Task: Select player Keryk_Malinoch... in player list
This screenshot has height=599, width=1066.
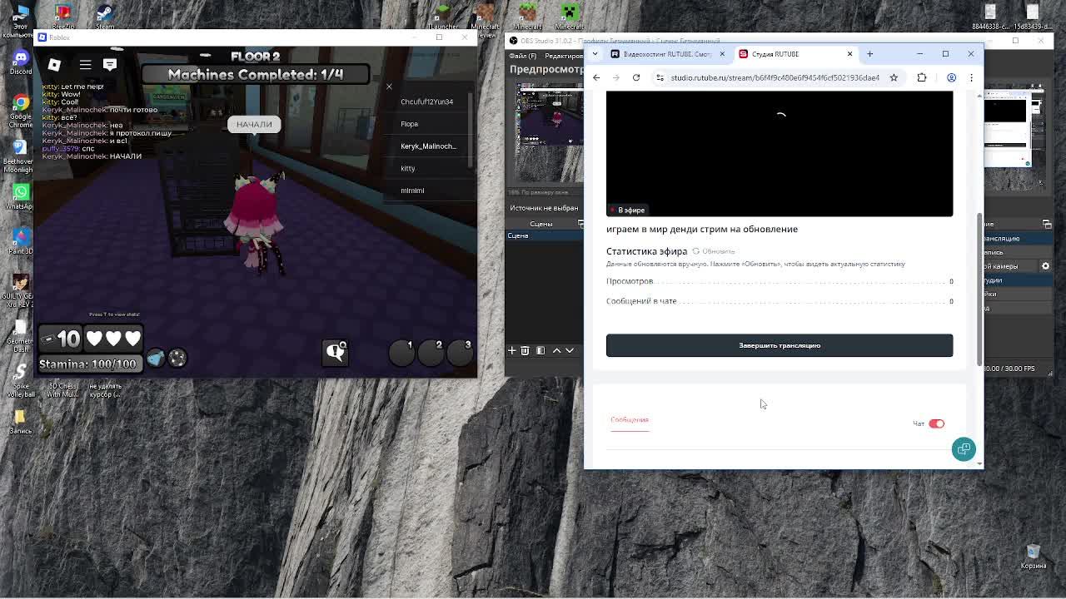Action: [428, 146]
